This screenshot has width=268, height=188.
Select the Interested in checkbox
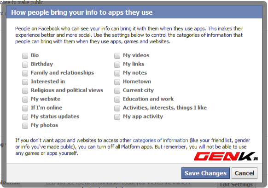coord(25,82)
